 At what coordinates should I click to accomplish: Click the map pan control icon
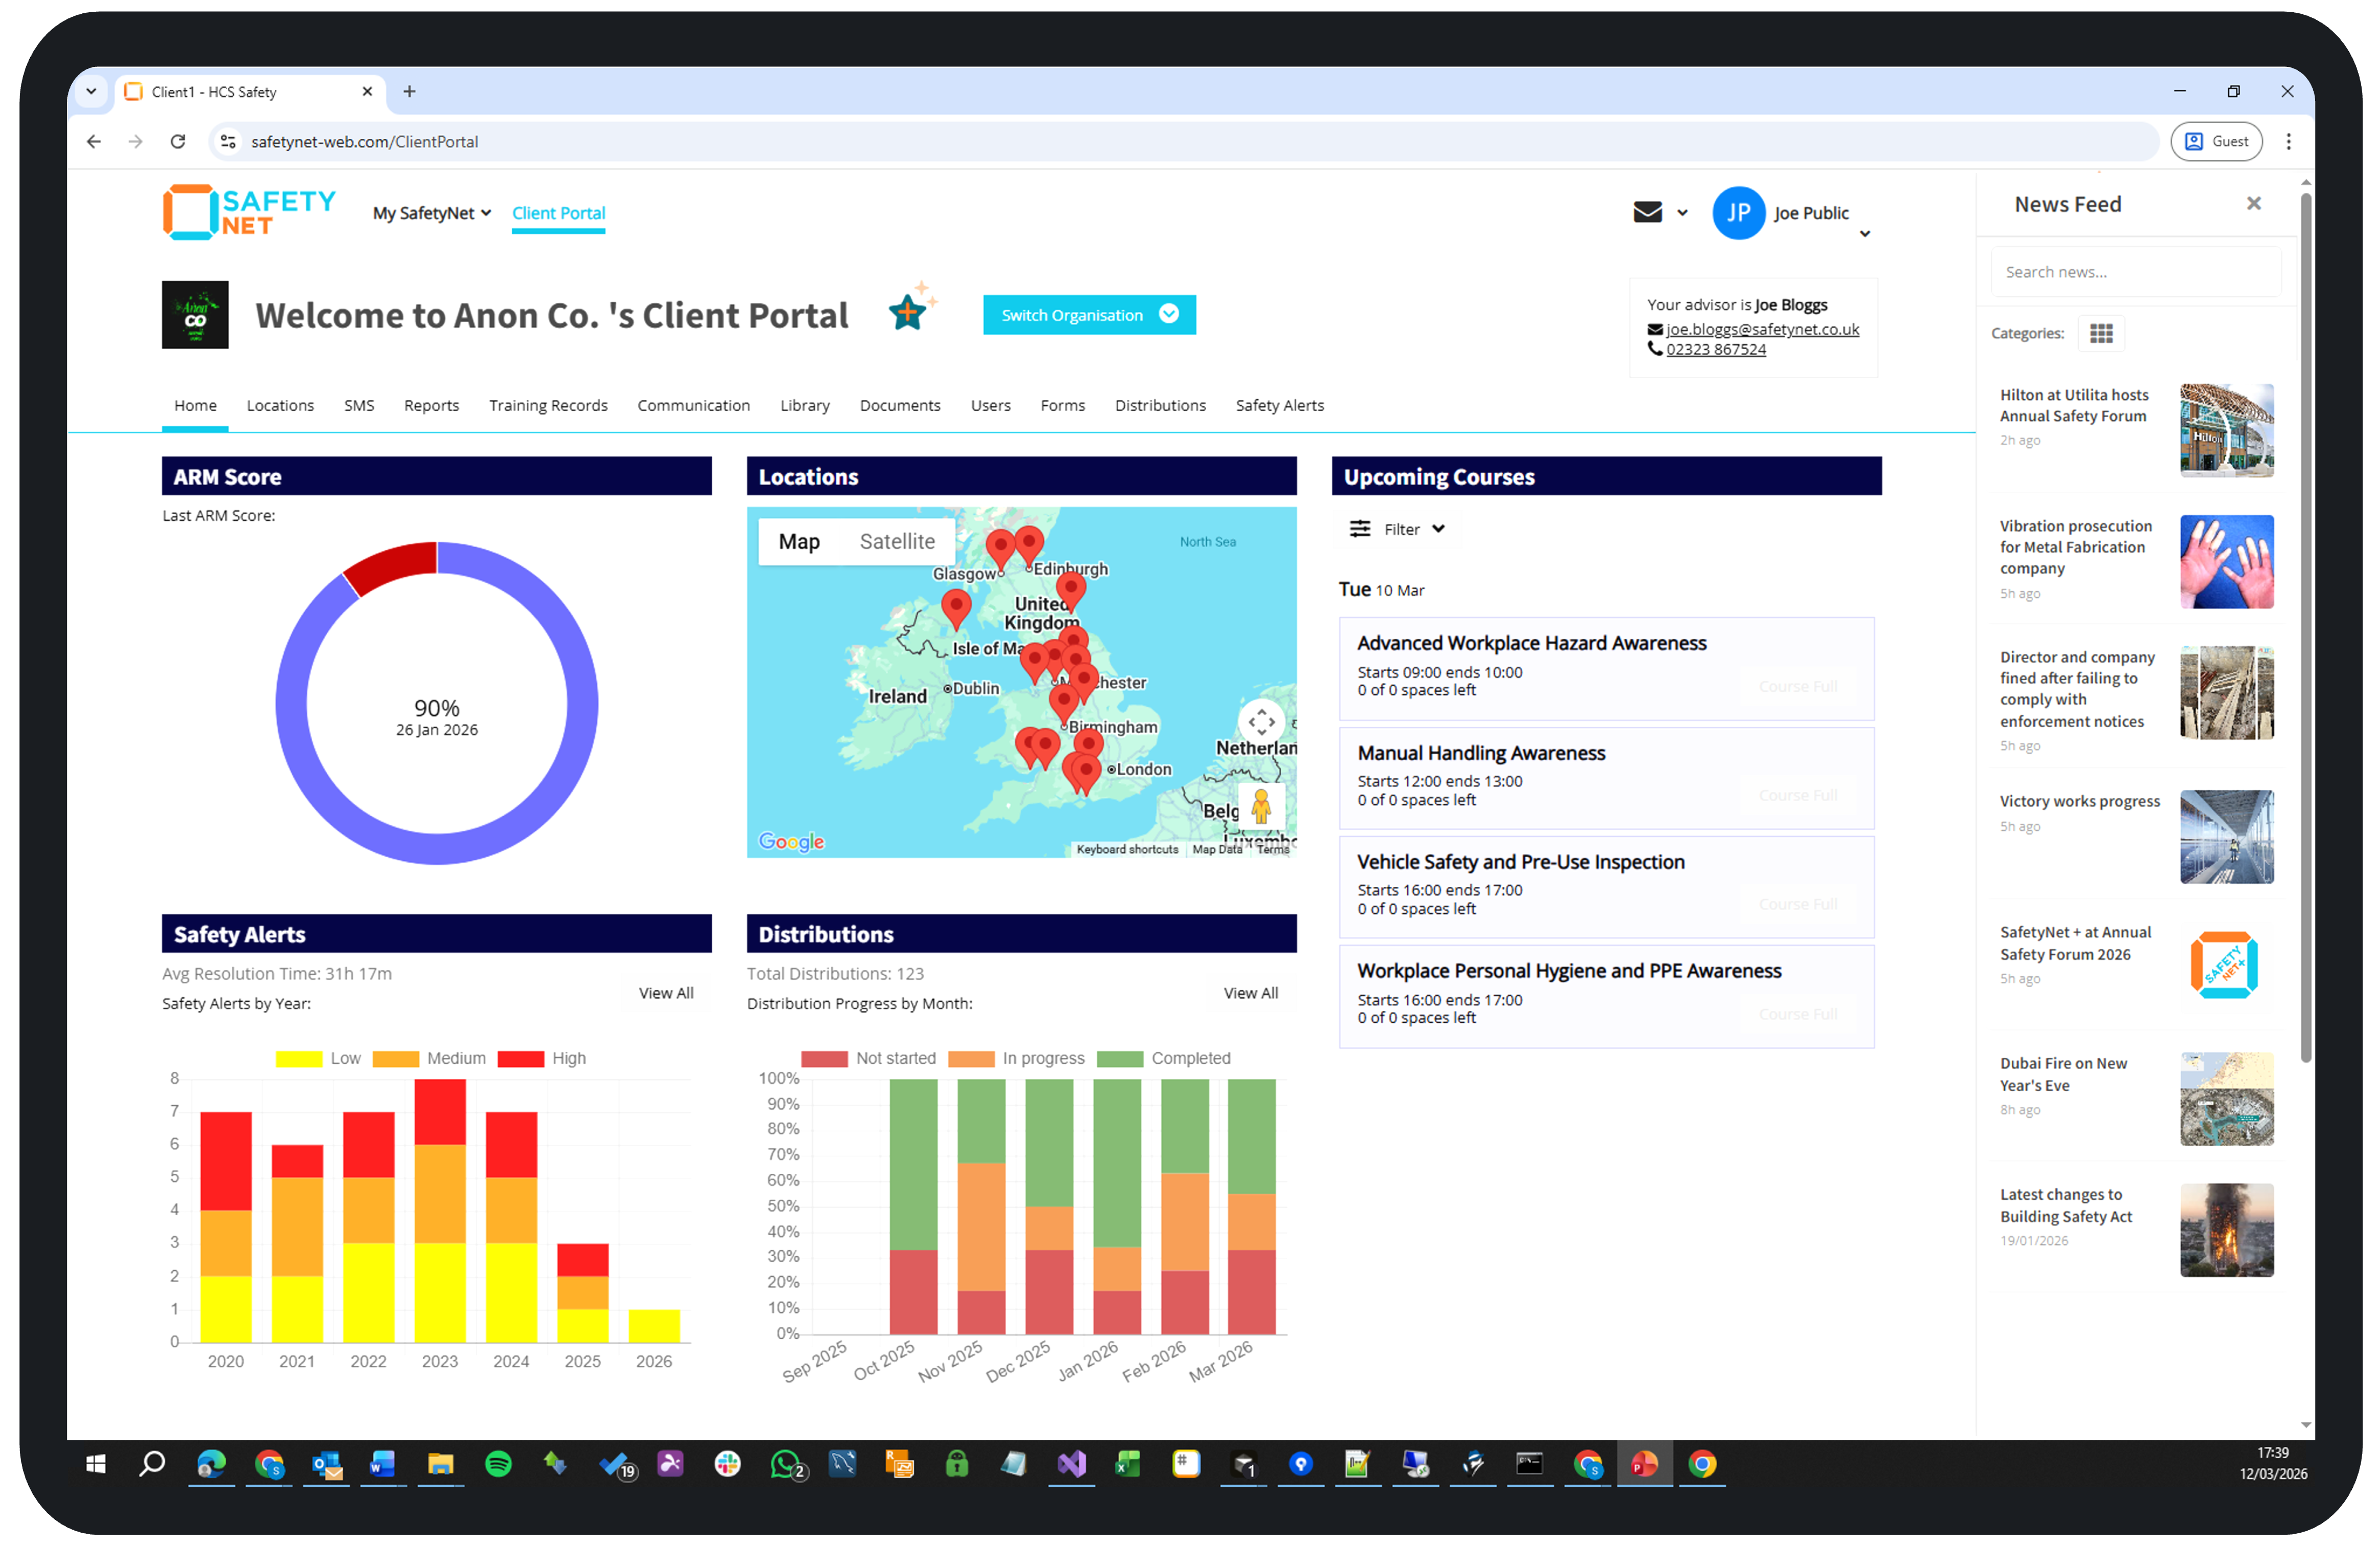[1261, 721]
